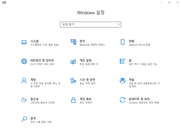The image size is (181, 133).
Task: Go to the 개인 정보 heading
Action: [x=85, y=99]
